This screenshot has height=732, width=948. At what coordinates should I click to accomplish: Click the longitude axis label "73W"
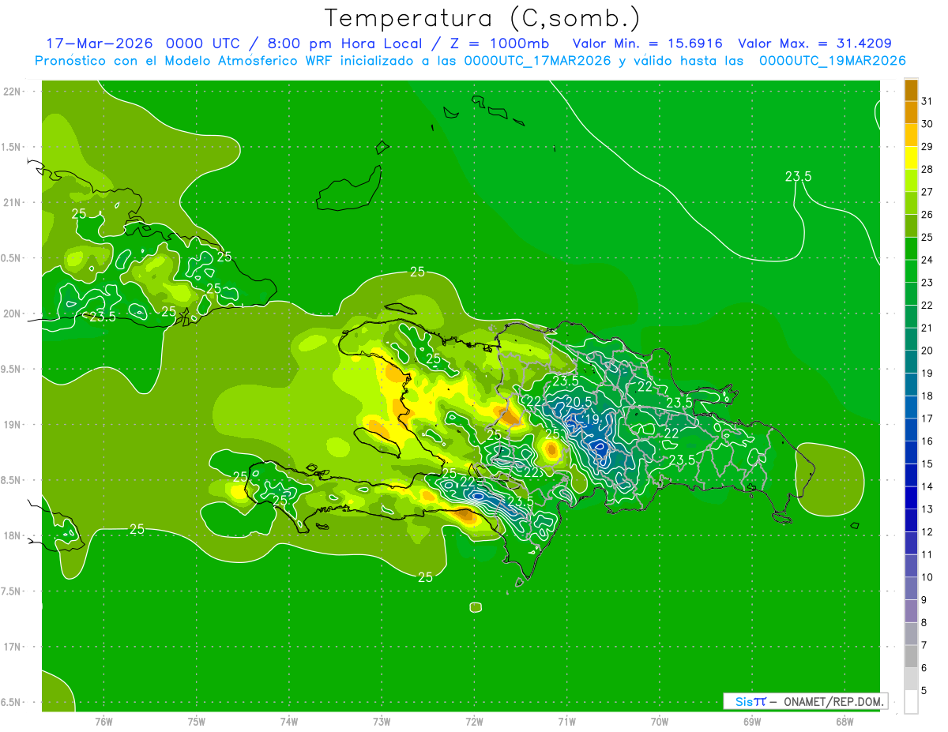382,721
